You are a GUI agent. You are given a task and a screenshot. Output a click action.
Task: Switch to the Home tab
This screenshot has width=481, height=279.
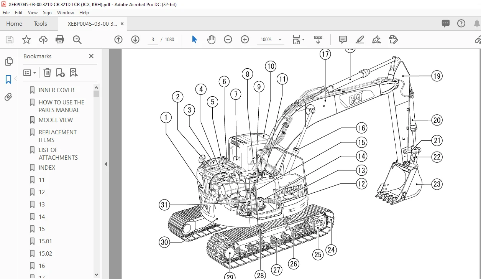click(x=14, y=23)
